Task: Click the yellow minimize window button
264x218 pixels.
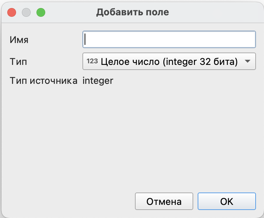Action: 26,12
